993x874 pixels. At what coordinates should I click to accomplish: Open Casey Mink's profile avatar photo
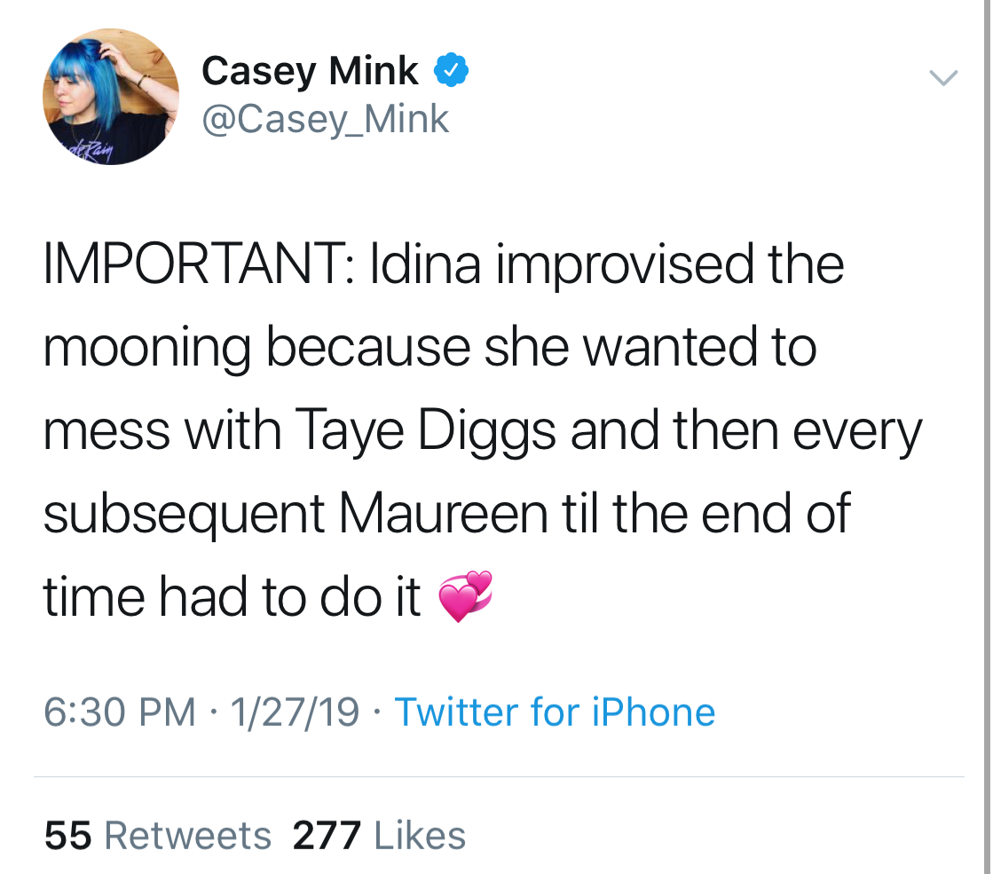111,96
